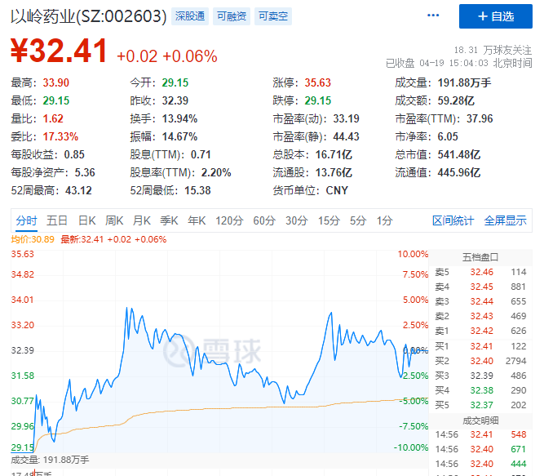The width and height of the screenshot is (544, 476).
Task: Switch to the 月K chart tab
Action: pyautogui.click(x=142, y=220)
